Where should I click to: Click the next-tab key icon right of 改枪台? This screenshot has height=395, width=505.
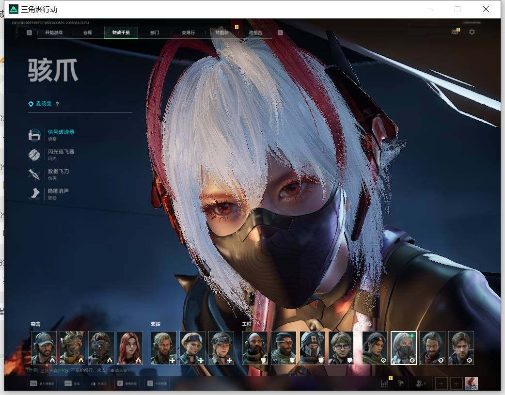(280, 32)
